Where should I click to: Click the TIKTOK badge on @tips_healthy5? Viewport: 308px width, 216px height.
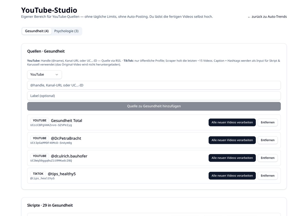click(38, 174)
